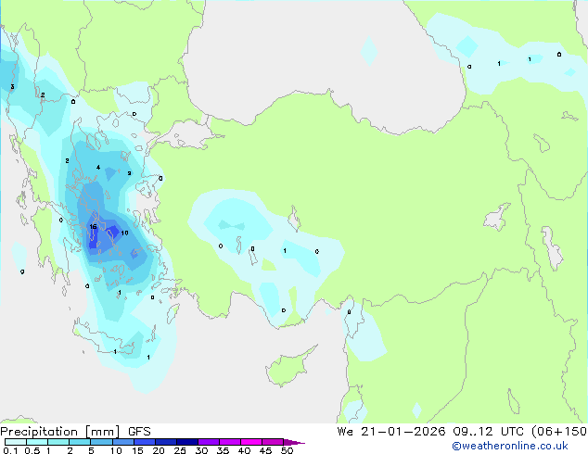Viewport: 588px width, 454px height.
Task: Click legend label '0.1'
Action: [10, 450]
